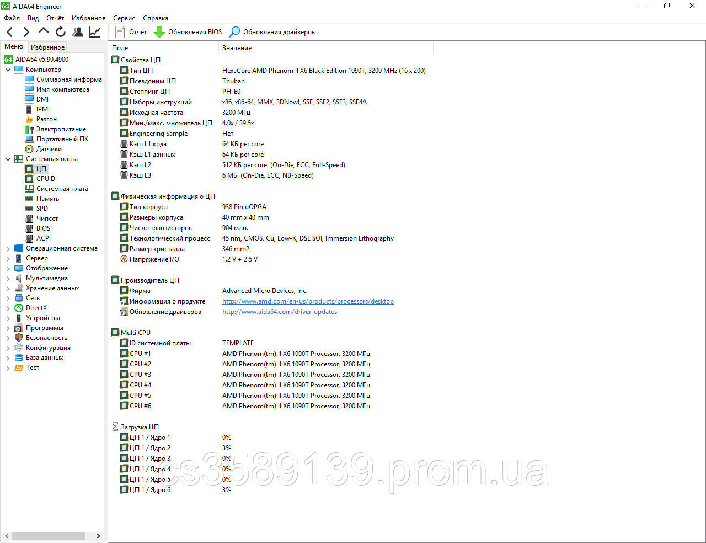Open the Справка menu

pyautogui.click(x=156, y=18)
